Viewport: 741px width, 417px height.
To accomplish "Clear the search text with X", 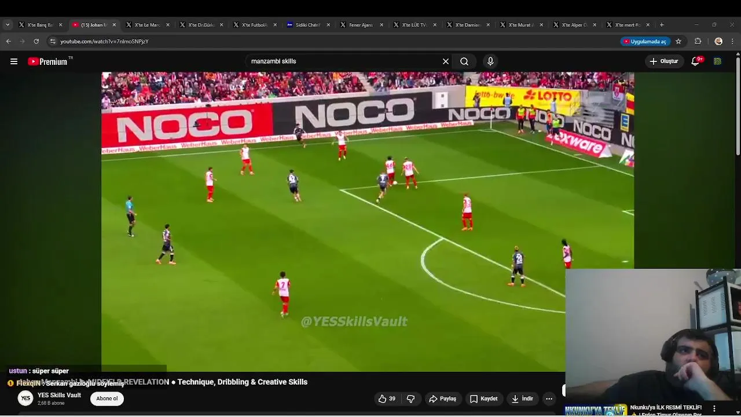I will [x=446, y=61].
